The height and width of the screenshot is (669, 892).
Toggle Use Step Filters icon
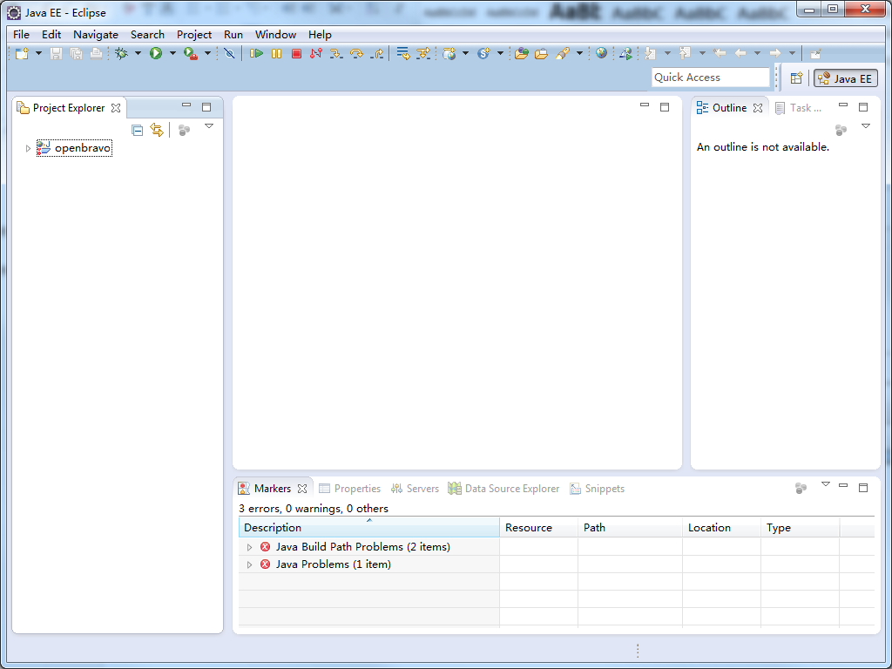[423, 53]
